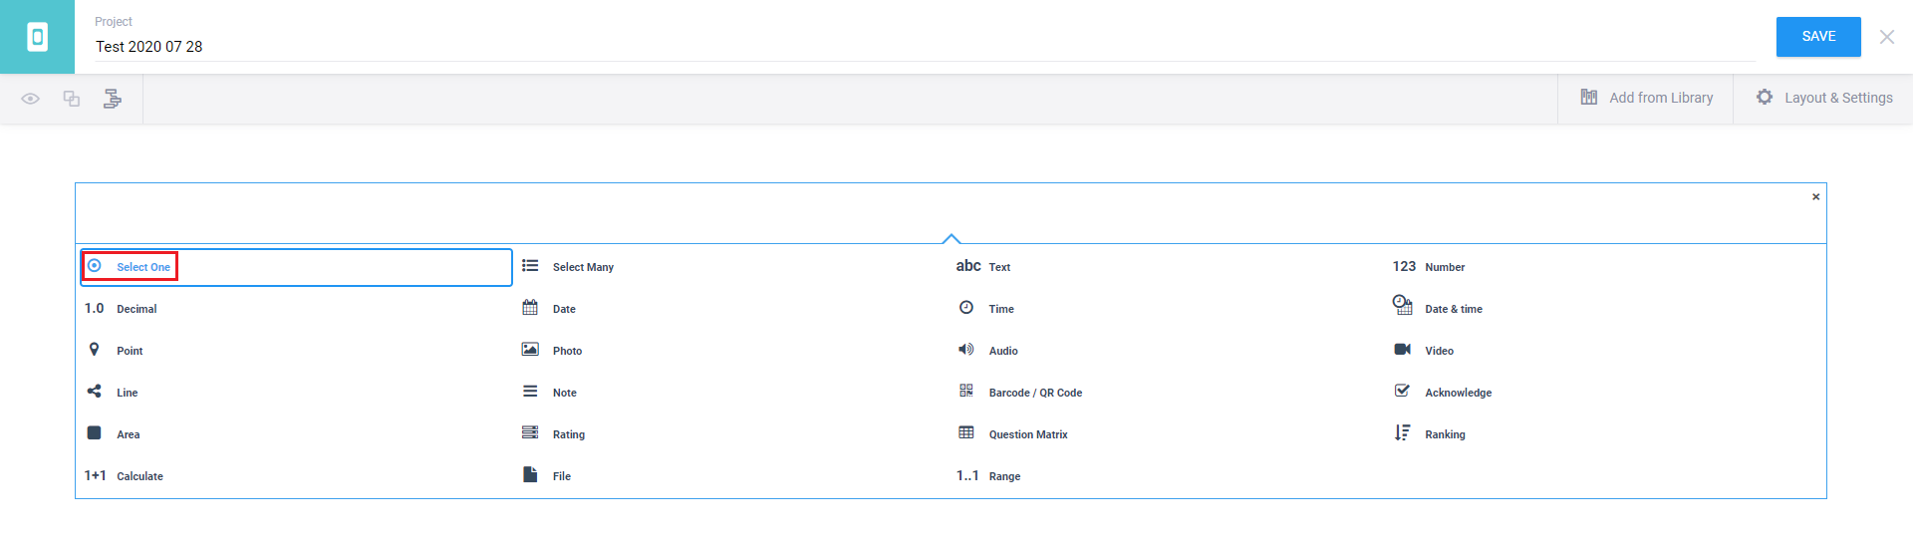Close the question type picker
This screenshot has height=546, width=1913.
coord(1815,197)
